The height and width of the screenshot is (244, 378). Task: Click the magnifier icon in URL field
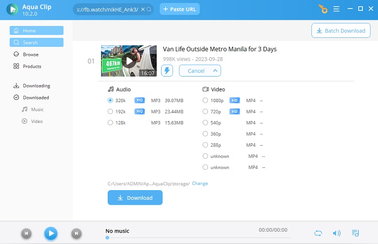pos(149,9)
